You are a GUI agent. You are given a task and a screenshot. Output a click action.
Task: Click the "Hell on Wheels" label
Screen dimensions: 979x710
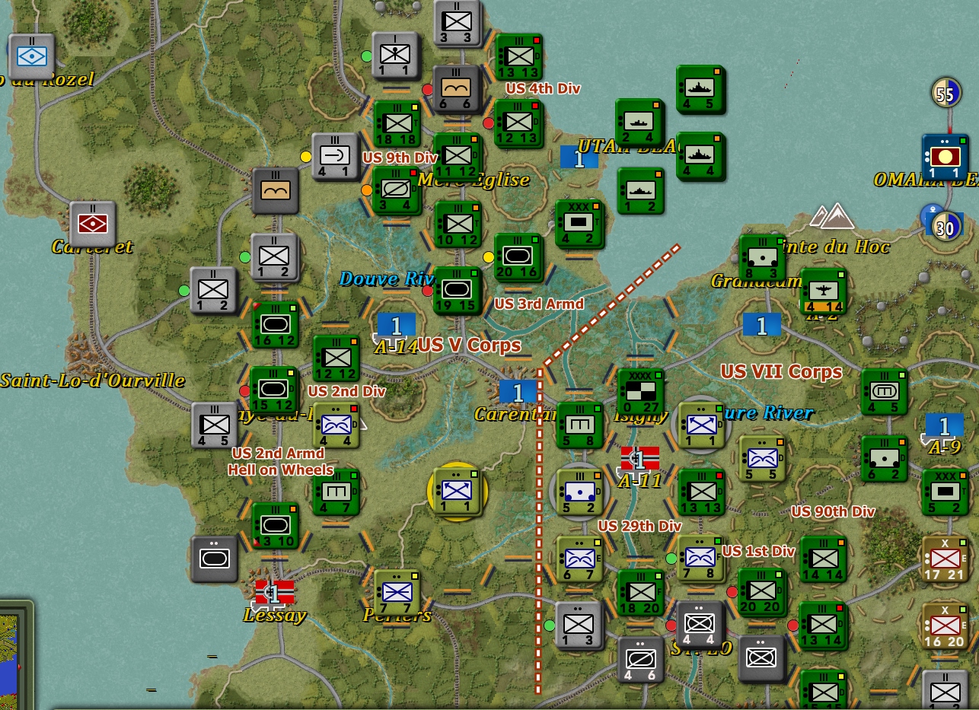281,470
